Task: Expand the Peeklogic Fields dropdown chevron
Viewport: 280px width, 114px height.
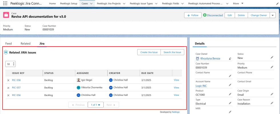Action: tap(183, 4)
